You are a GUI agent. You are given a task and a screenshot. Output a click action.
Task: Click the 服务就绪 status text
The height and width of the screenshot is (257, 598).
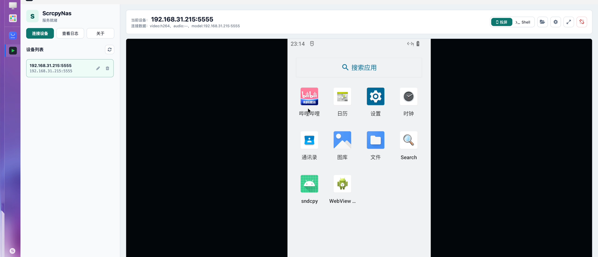click(x=50, y=21)
